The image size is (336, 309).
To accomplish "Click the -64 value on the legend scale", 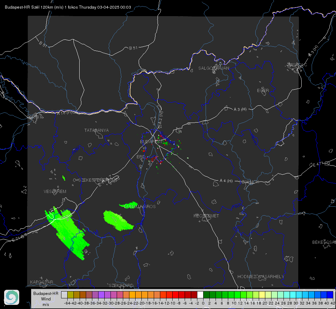I will point(67,303).
